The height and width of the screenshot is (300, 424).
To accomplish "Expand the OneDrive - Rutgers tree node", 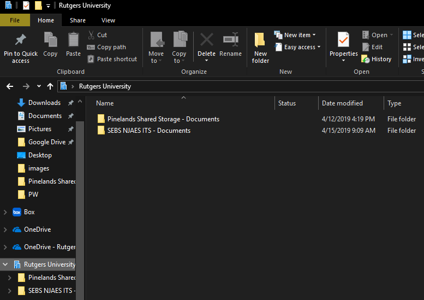I will point(5,247).
